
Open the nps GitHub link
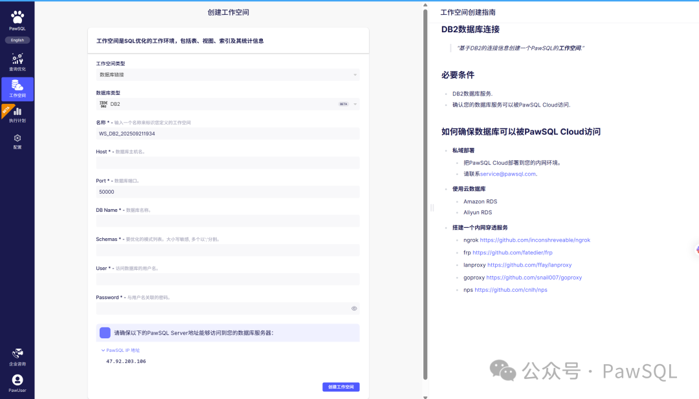[x=511, y=290]
